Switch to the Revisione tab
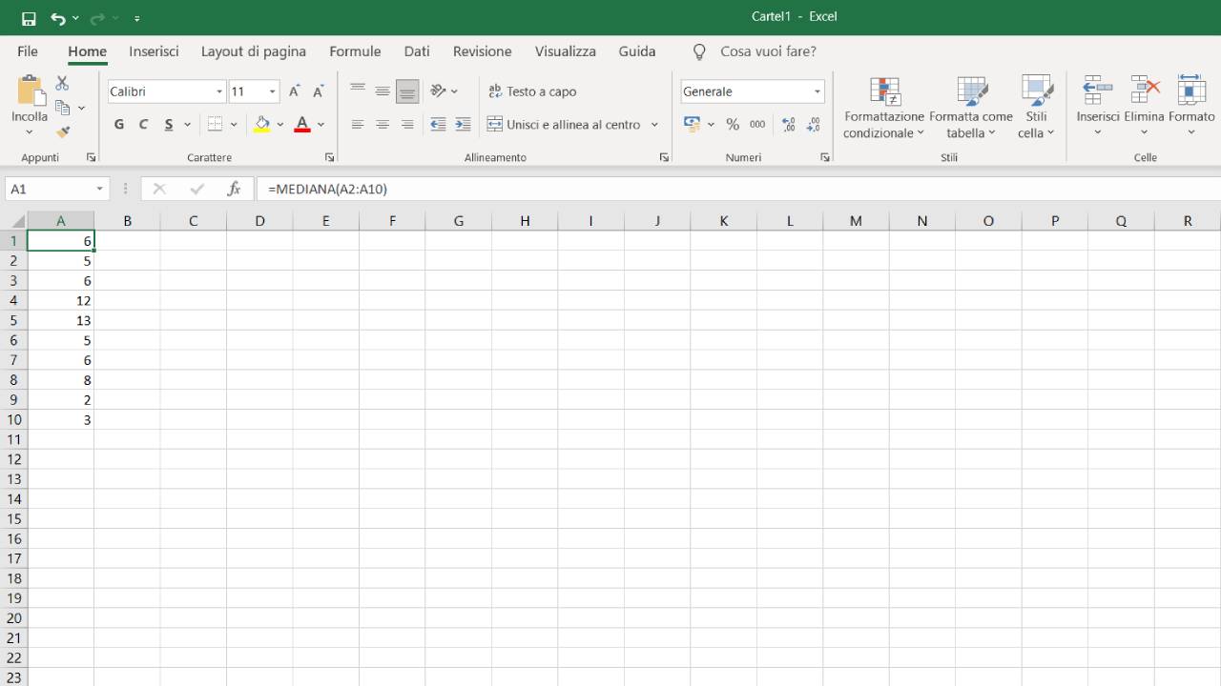 coord(482,51)
